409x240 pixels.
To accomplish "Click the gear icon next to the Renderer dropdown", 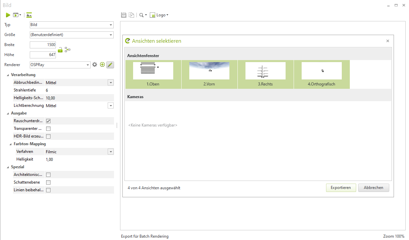I will (95, 64).
